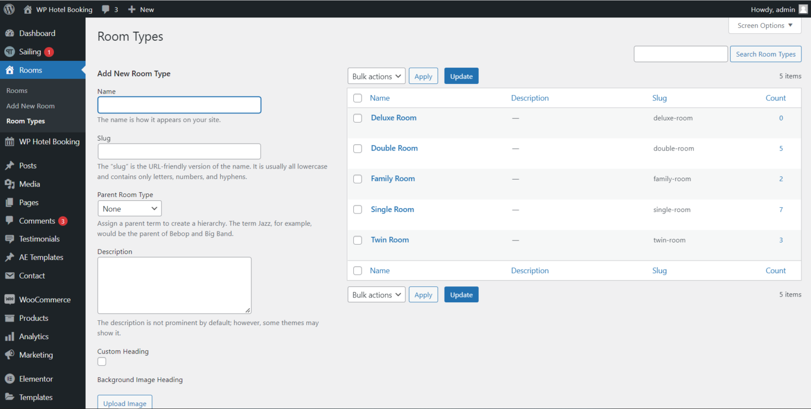This screenshot has height=409, width=811.
Task: Click the Upload Image button
Action: (125, 403)
